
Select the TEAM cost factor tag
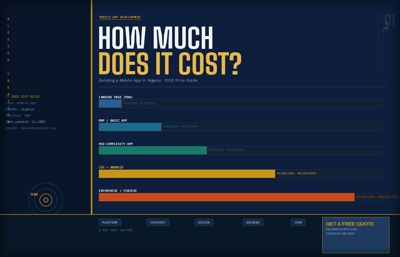(x=298, y=222)
